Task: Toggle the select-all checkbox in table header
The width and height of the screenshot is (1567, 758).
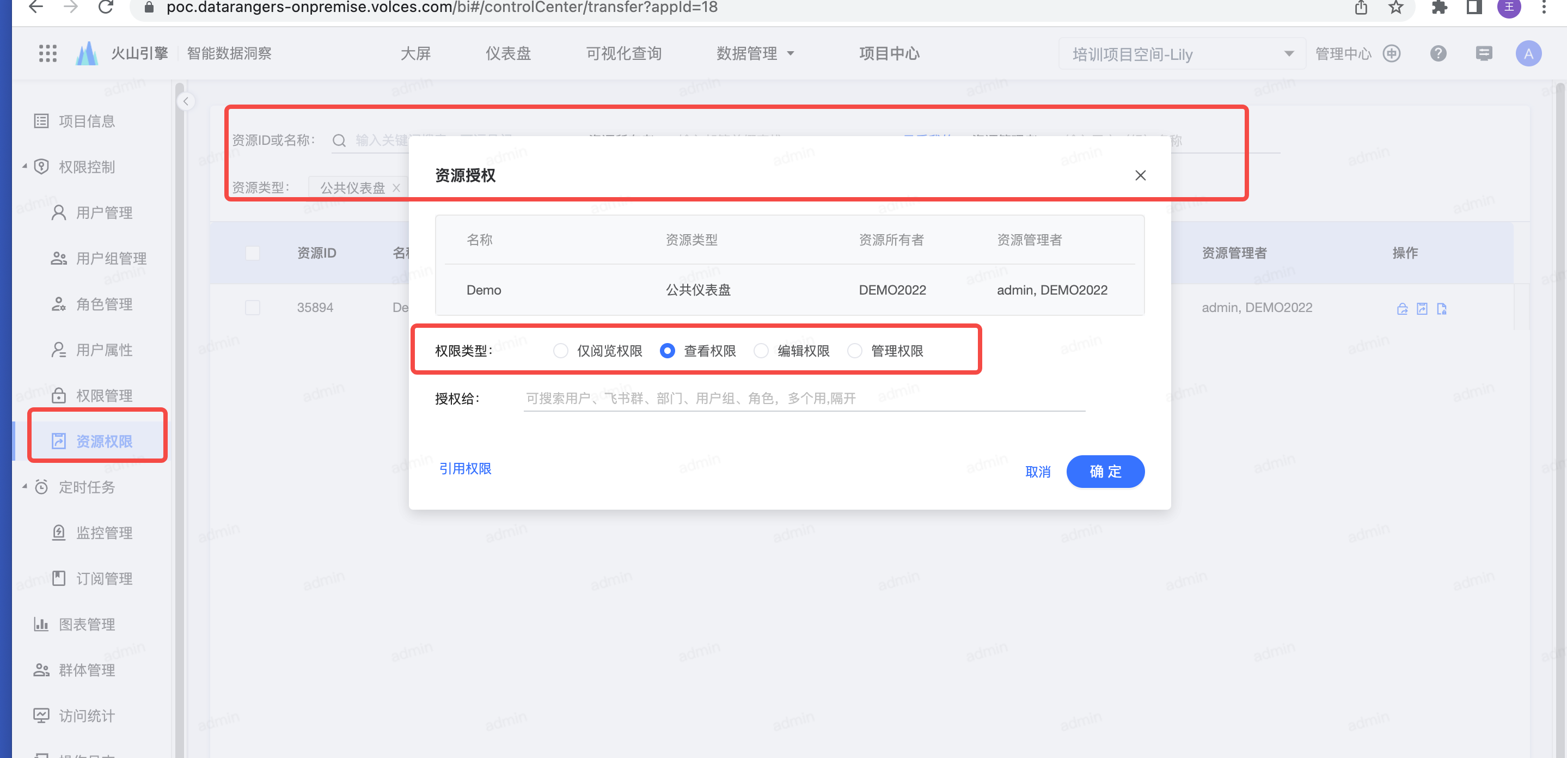Action: click(x=253, y=253)
